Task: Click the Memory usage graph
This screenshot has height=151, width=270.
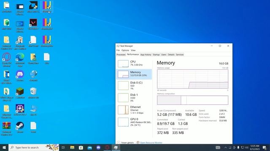Action: [192, 79]
